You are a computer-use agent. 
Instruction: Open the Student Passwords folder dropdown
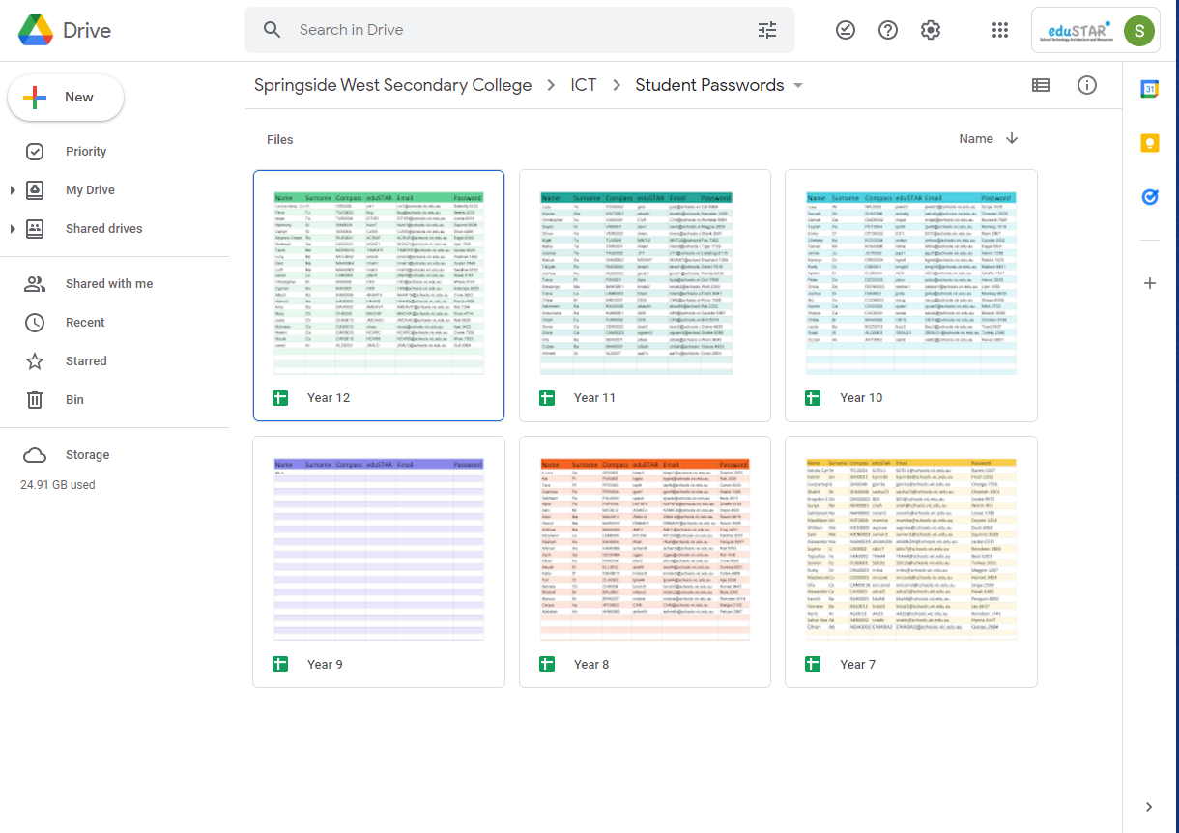coord(798,85)
